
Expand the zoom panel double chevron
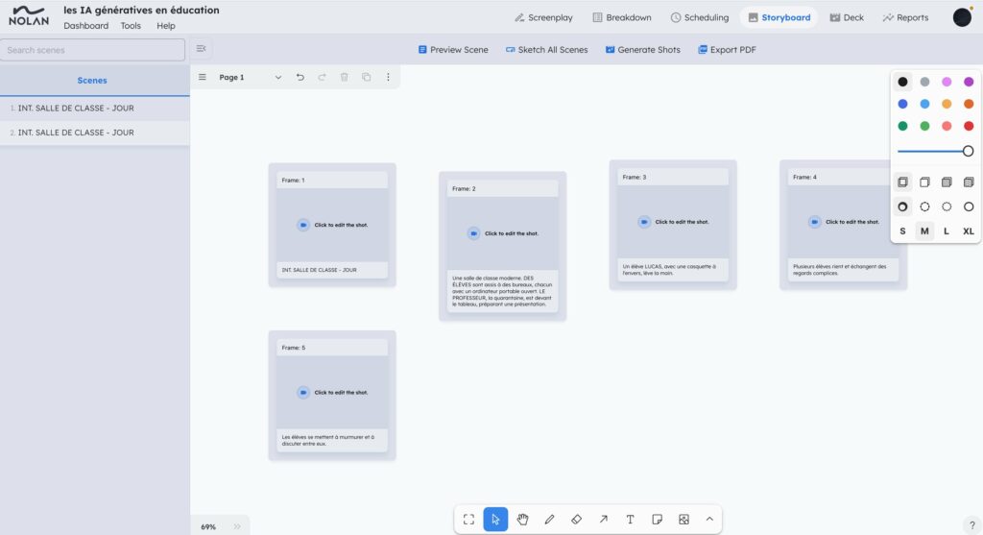click(237, 526)
